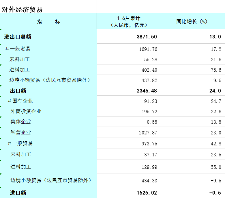Screen dimensions: 225x198
Task: Select the growth value 13.0
Action: [x=215, y=37]
